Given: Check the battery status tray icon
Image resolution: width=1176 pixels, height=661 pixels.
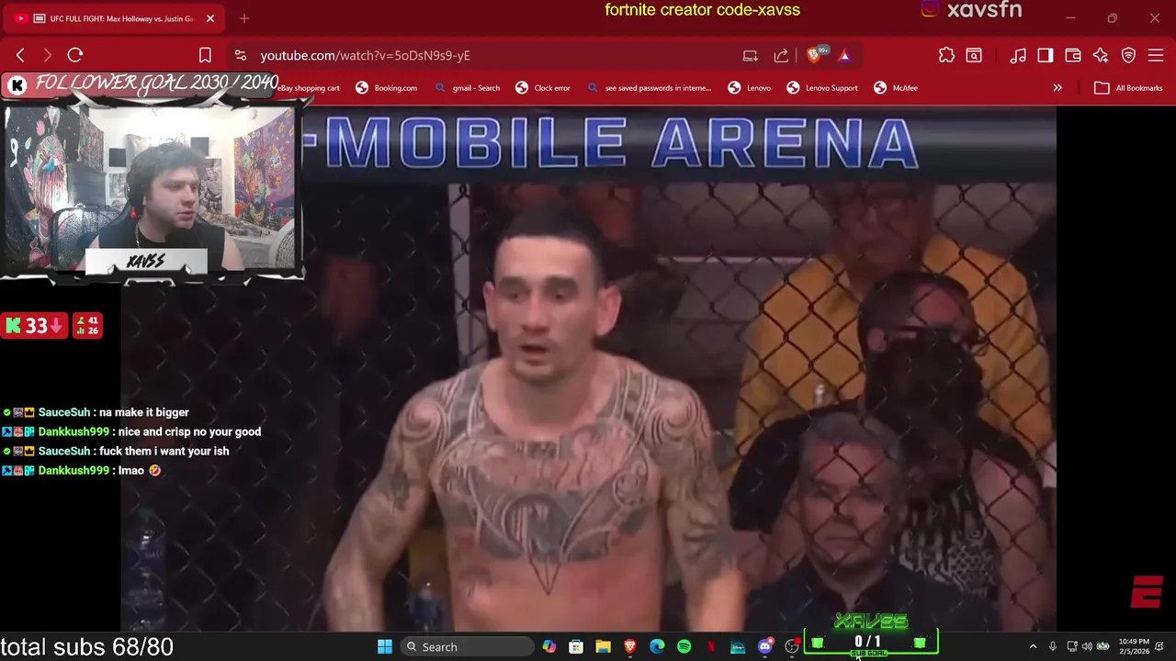Looking at the screenshot, I should click(x=1102, y=647).
